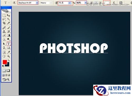This screenshot has height=96, width=132.
Task: Select the Healing Brush tool
Action: [x=4, y=28]
